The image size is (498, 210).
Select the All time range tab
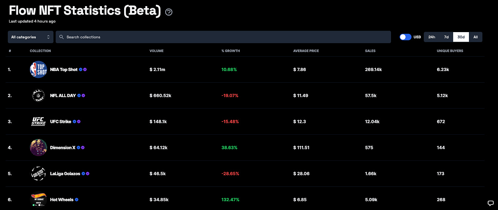coord(475,37)
